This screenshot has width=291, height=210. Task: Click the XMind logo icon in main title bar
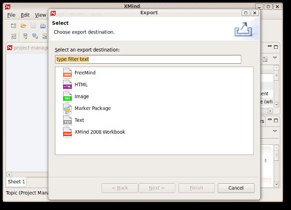(8, 7)
